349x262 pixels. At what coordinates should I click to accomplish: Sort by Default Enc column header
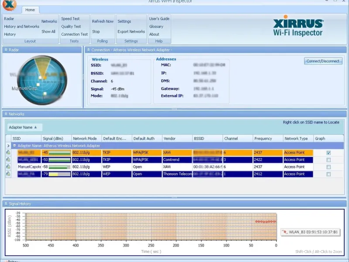point(116,138)
